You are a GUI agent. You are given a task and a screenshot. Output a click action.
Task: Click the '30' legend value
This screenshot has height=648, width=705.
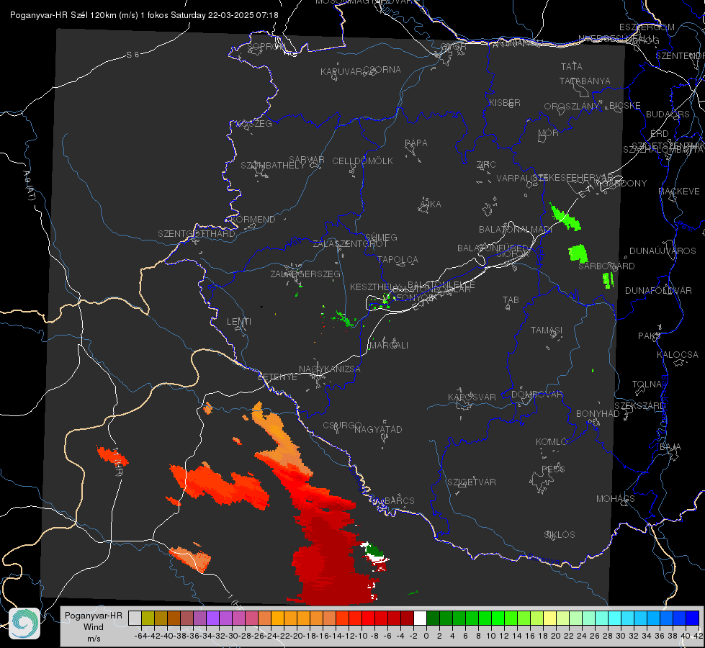point(621,636)
